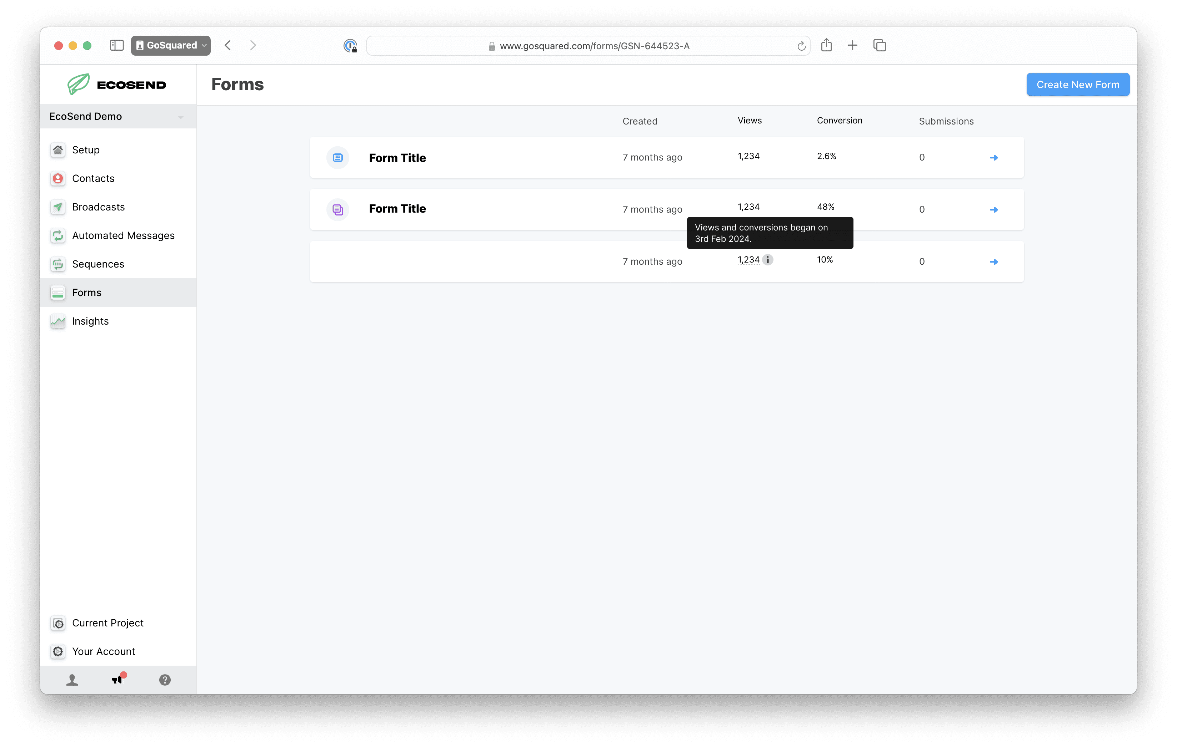Open the Setup section

point(86,149)
